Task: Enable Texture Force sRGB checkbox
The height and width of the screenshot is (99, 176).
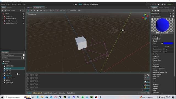Action: pos(164,49)
